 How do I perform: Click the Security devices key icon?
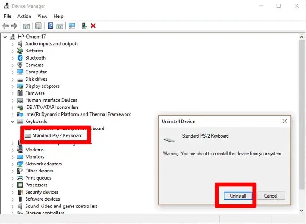coord(20,192)
